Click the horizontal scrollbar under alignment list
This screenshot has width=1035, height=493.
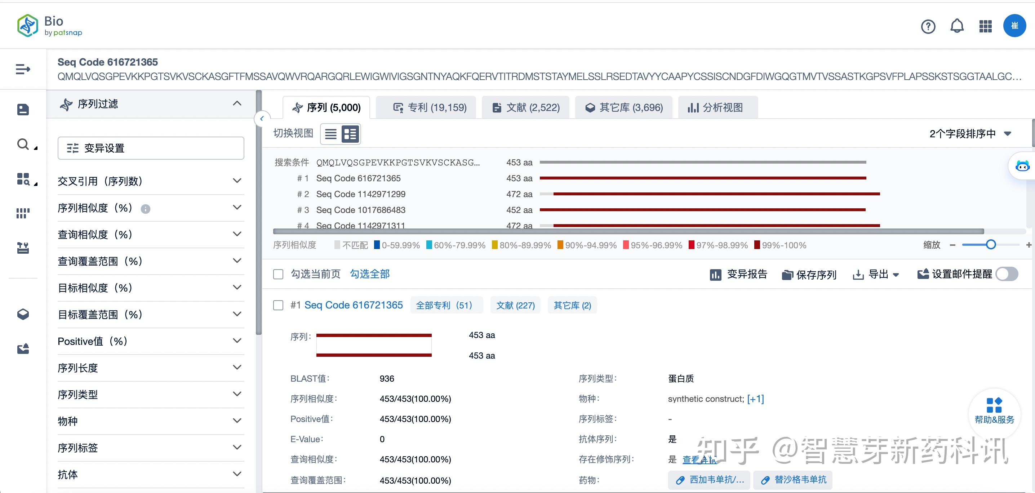[x=628, y=231]
